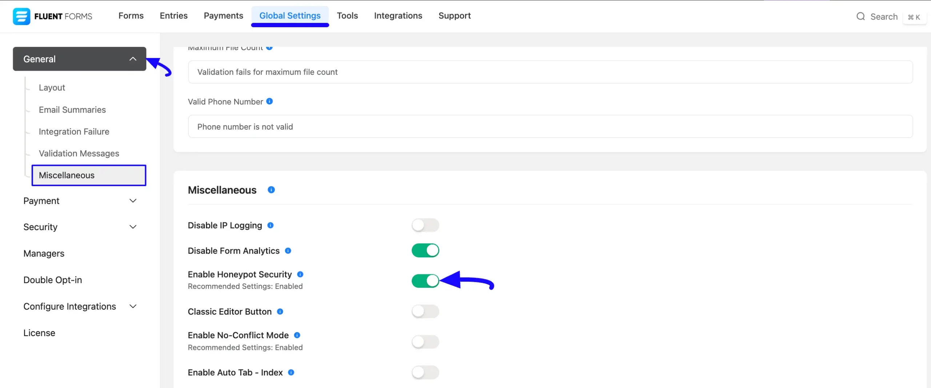Viewport: 931px width, 388px height.
Task: Open Integration Failure in sidebar
Action: point(74,131)
